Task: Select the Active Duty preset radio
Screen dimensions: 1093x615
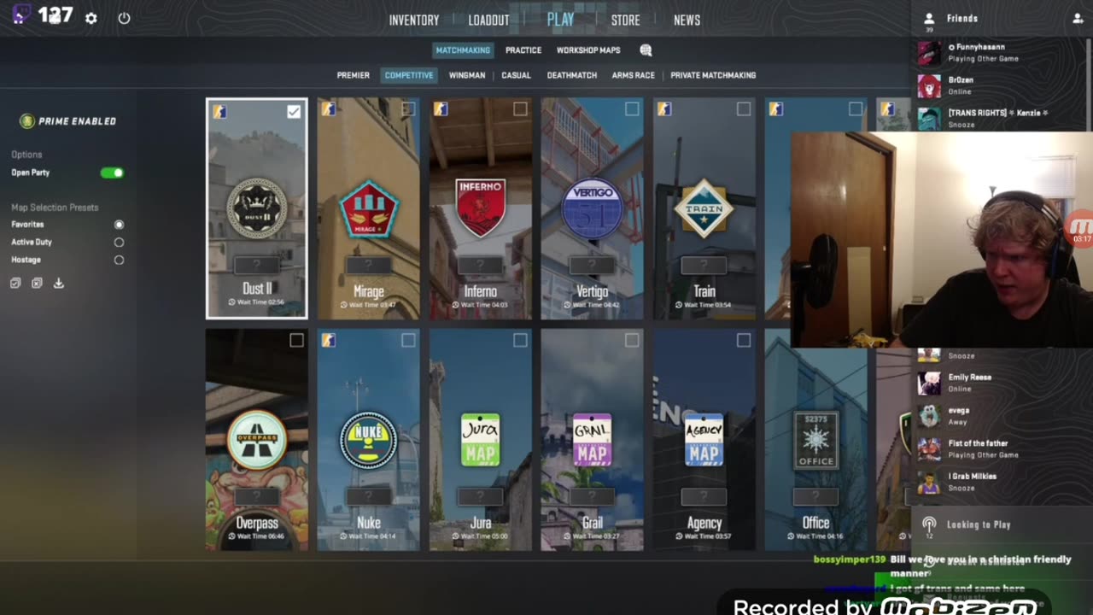Action: pyautogui.click(x=119, y=243)
